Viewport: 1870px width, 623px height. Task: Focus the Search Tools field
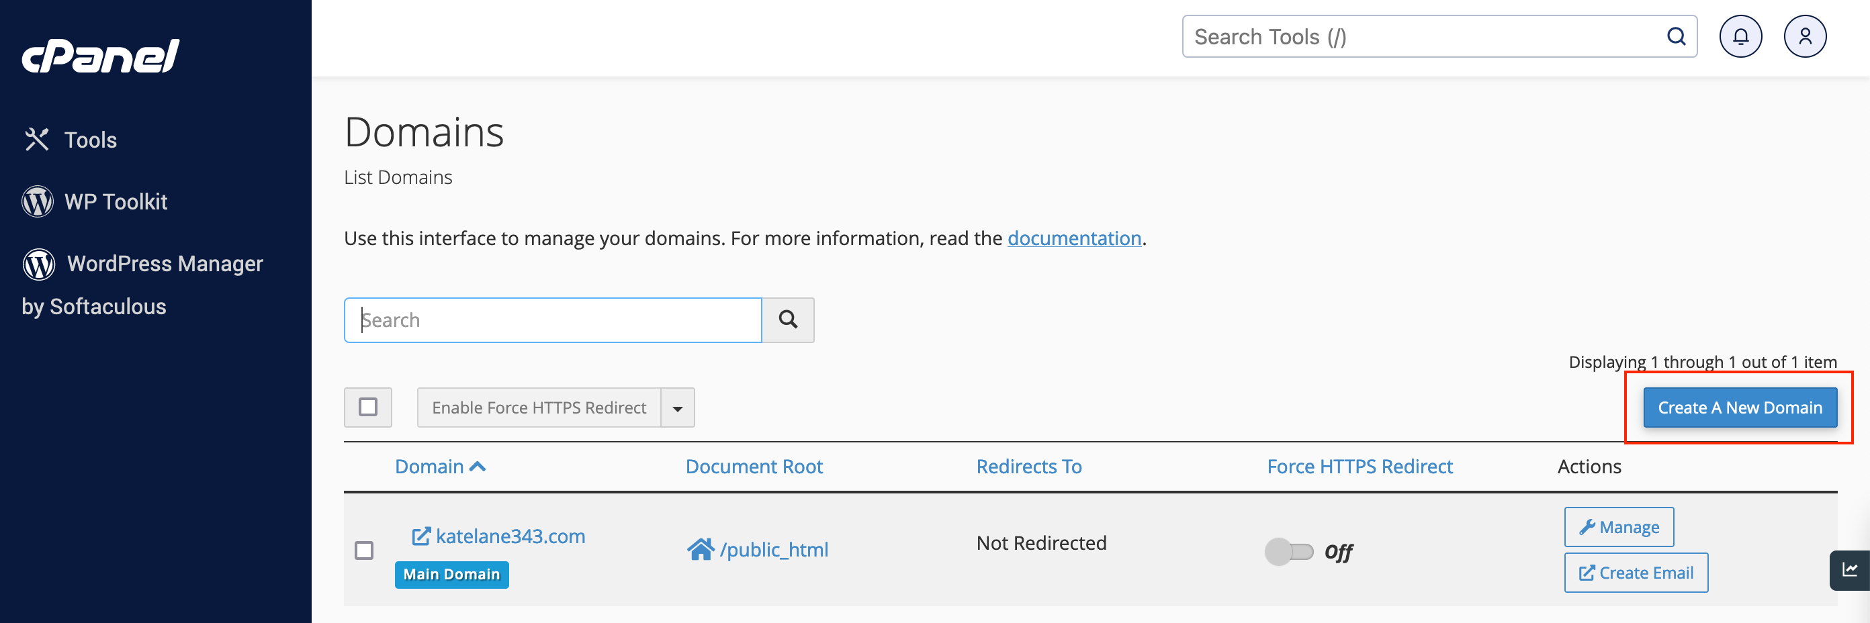tap(1439, 36)
